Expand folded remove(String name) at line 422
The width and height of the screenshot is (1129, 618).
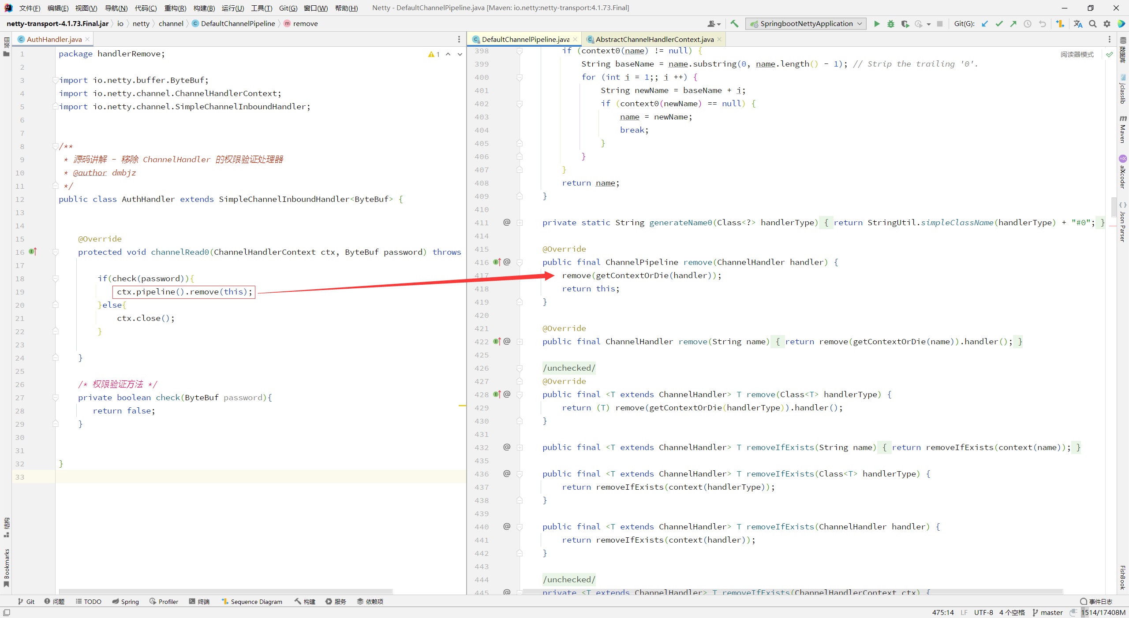click(x=520, y=342)
